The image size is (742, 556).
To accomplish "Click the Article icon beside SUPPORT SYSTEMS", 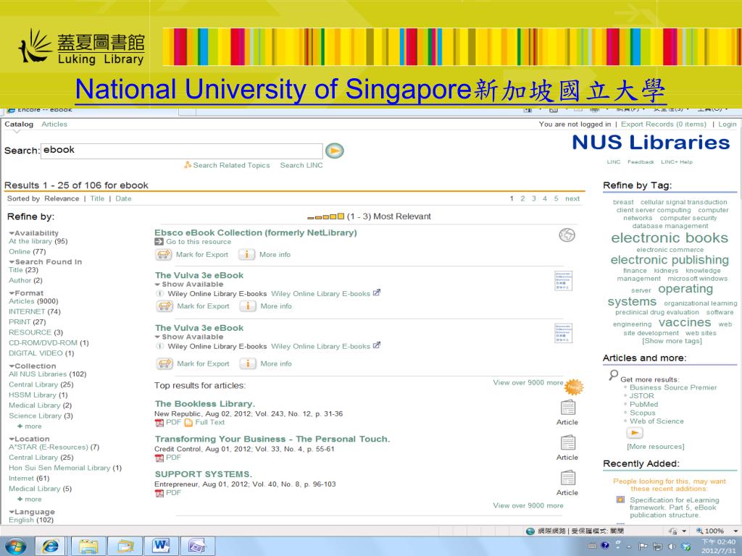I will click(x=567, y=478).
